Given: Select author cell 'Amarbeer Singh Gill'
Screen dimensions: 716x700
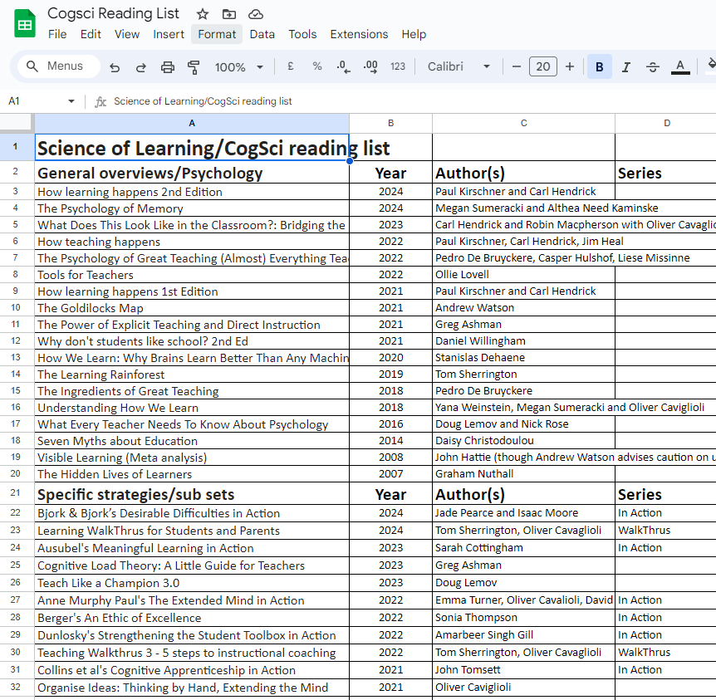Looking at the screenshot, I should (x=524, y=634).
